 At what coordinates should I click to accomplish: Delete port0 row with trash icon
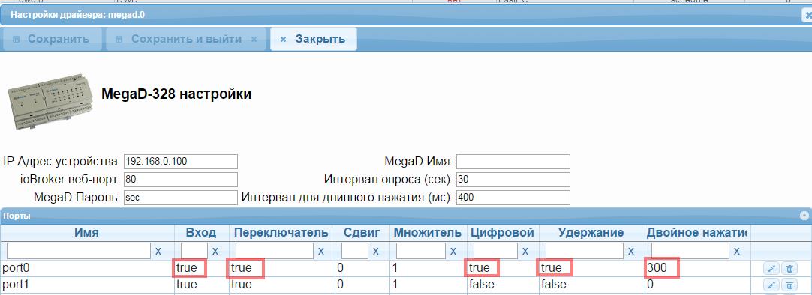pyautogui.click(x=789, y=268)
